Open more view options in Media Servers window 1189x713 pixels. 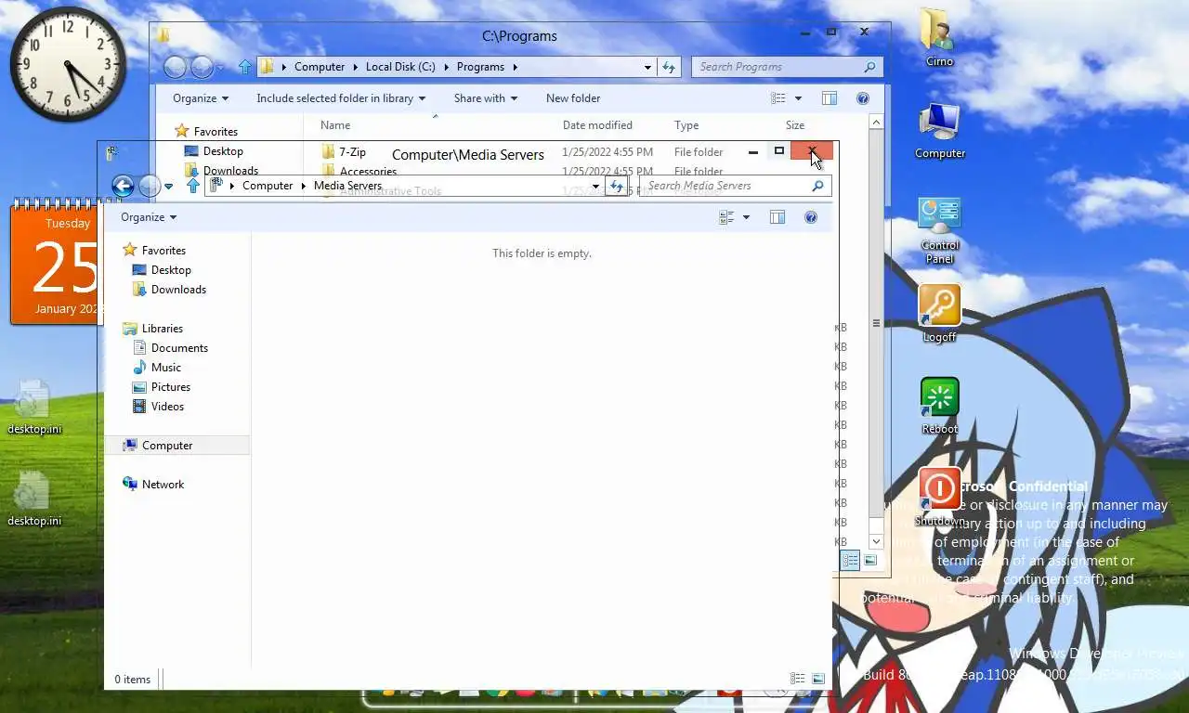click(x=746, y=217)
